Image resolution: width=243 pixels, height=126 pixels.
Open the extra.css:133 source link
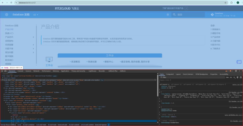(x=237, y=85)
